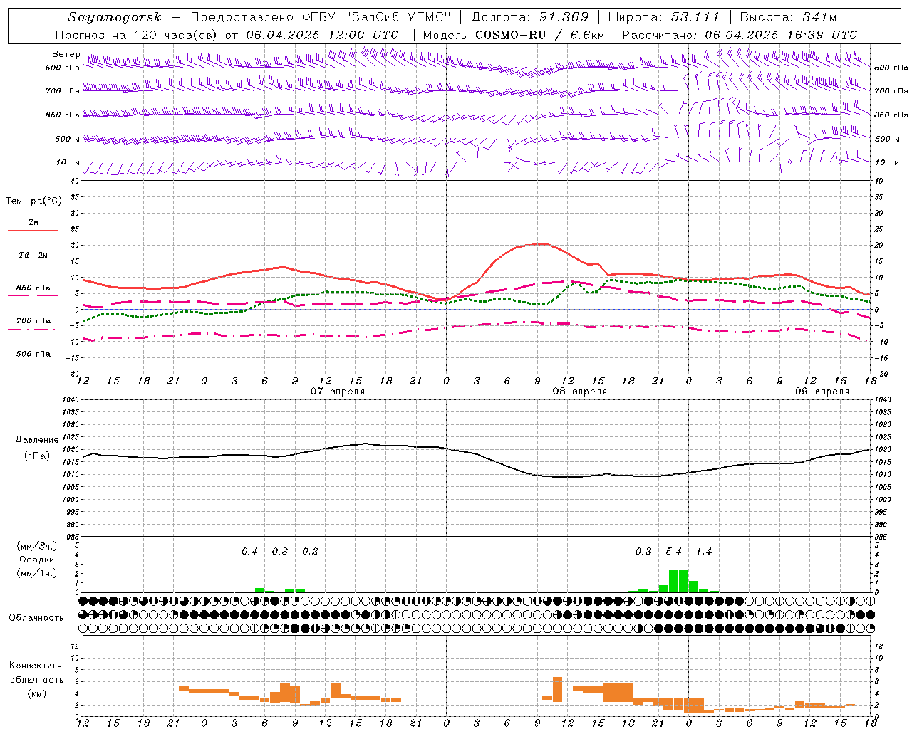Click the "Рассчитано: 06.04.2025 16:39 UTC" timestamp
Image resolution: width=912 pixels, height=729 pixels.
[740, 35]
